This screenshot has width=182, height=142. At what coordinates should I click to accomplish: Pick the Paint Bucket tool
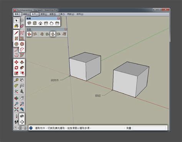pyautogui.click(x=17, y=26)
